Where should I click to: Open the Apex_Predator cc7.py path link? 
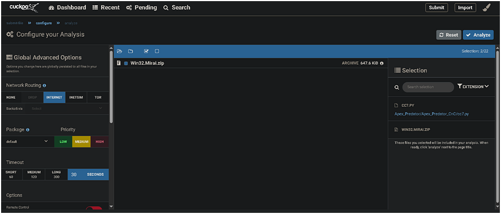click(x=431, y=114)
